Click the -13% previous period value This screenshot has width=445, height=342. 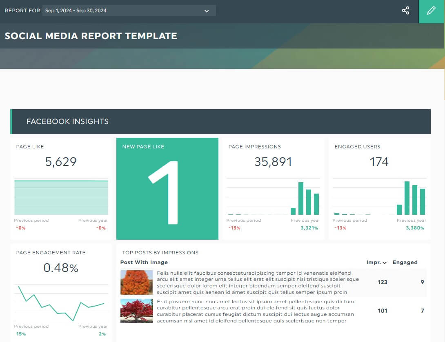pyautogui.click(x=340, y=228)
